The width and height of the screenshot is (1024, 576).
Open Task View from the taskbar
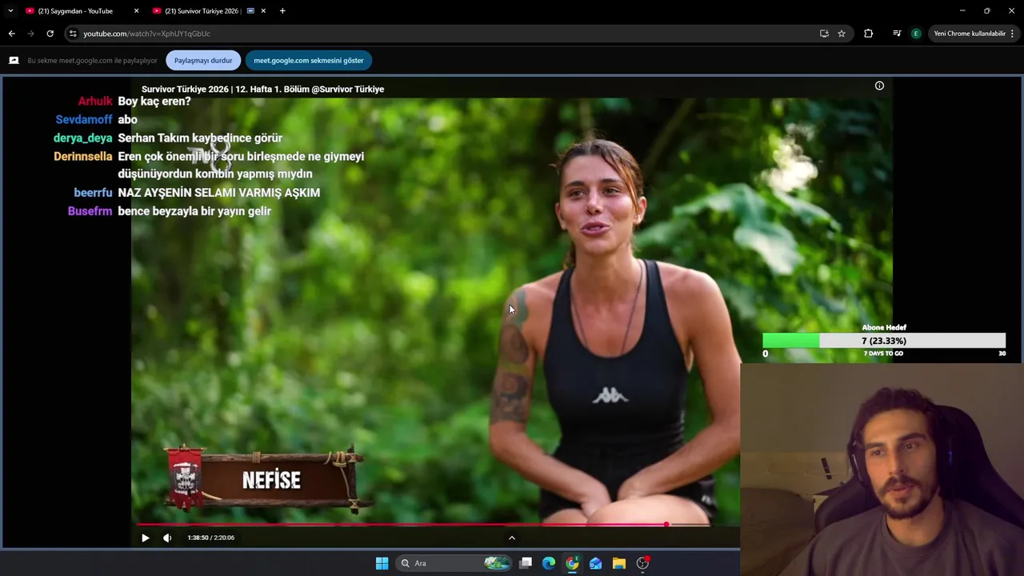pos(526,563)
